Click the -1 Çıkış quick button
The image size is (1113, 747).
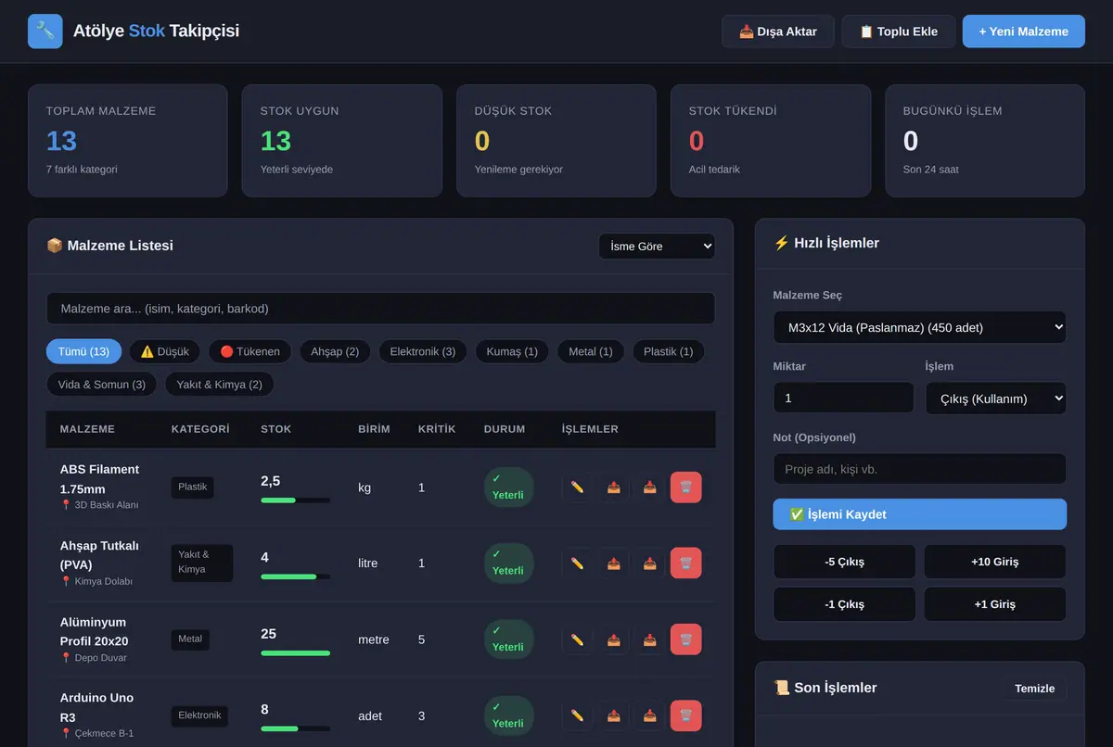coord(844,604)
